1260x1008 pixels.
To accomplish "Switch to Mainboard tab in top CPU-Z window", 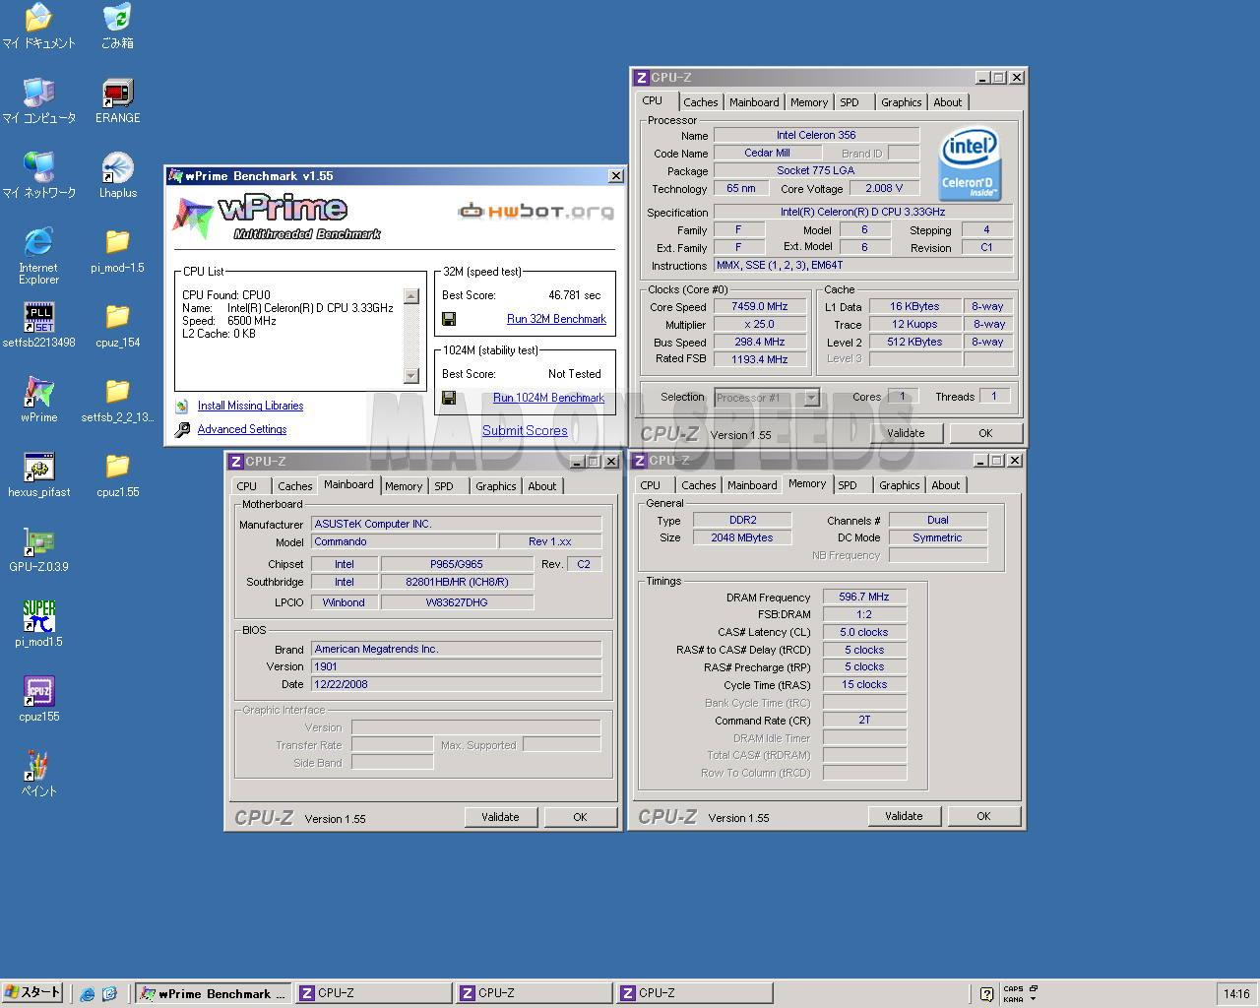I will click(754, 102).
